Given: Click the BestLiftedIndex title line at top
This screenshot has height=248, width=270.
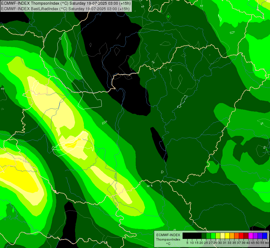Looking at the screenshot, I should [x=65, y=9].
